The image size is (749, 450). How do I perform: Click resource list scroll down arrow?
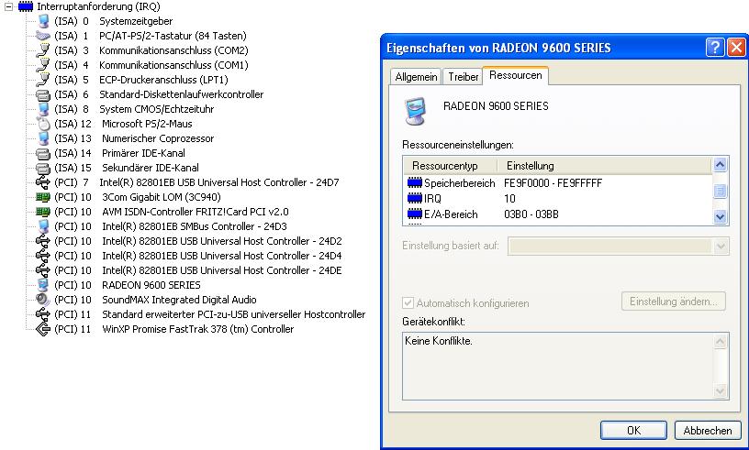click(721, 217)
